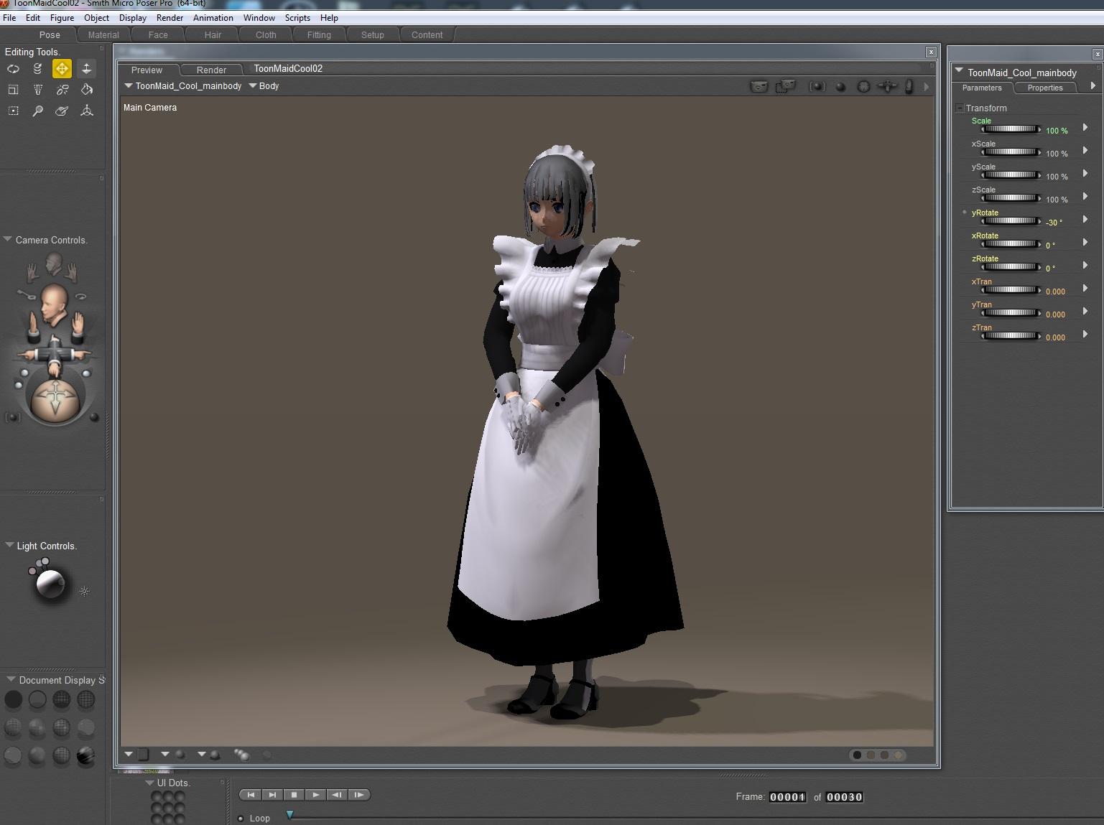Step back one frame
The height and width of the screenshot is (825, 1104).
[x=337, y=795]
